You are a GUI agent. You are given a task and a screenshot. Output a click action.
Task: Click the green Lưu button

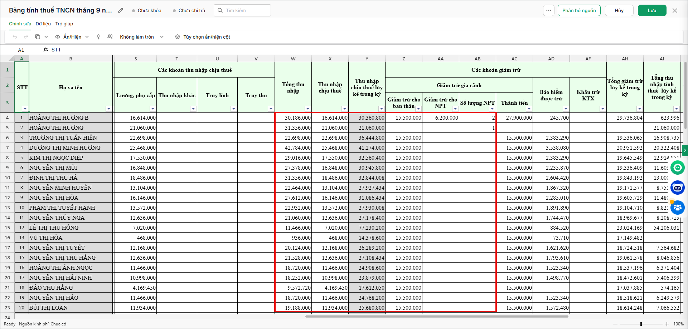(652, 10)
